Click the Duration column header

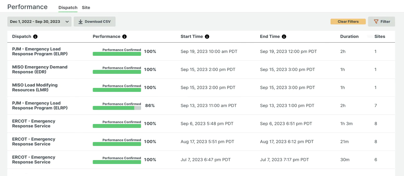coord(349,37)
